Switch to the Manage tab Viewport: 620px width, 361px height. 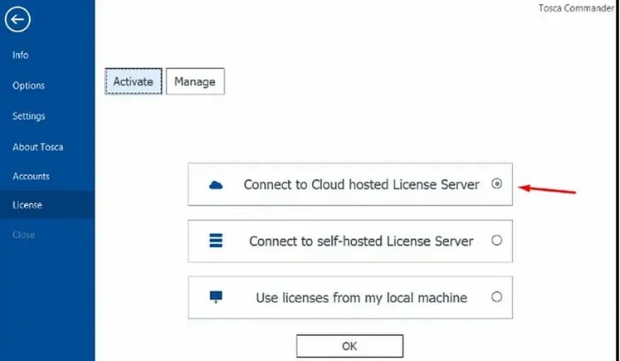[195, 81]
